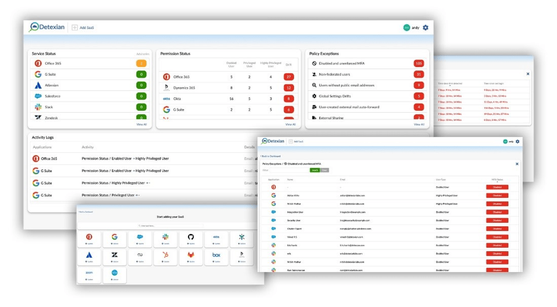
Task: Click 'Zendesk' row in Service Status
Action: (90, 117)
